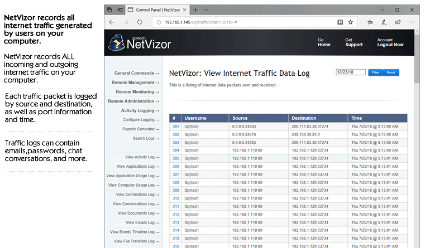Open View Connections Log

point(137,194)
